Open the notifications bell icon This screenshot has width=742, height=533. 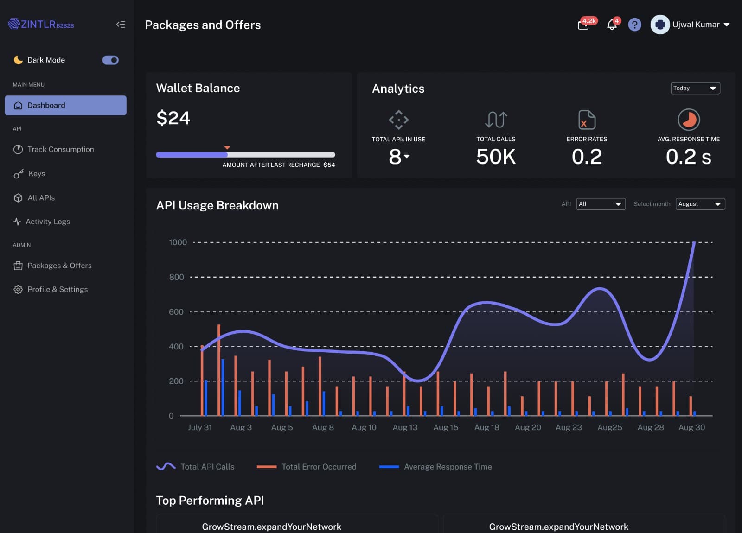(611, 25)
